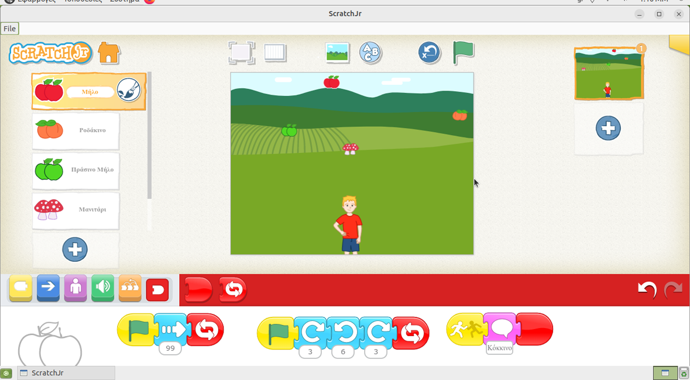Edit the 99 speed value field
Screen dimensions: 690x380
[170, 348]
